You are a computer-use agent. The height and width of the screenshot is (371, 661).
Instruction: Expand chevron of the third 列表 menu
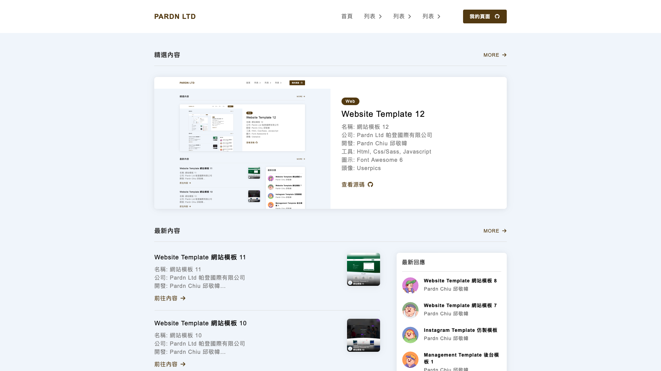coord(439,16)
